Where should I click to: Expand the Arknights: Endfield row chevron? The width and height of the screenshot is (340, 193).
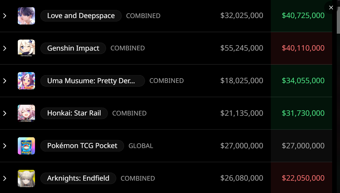click(x=5, y=178)
